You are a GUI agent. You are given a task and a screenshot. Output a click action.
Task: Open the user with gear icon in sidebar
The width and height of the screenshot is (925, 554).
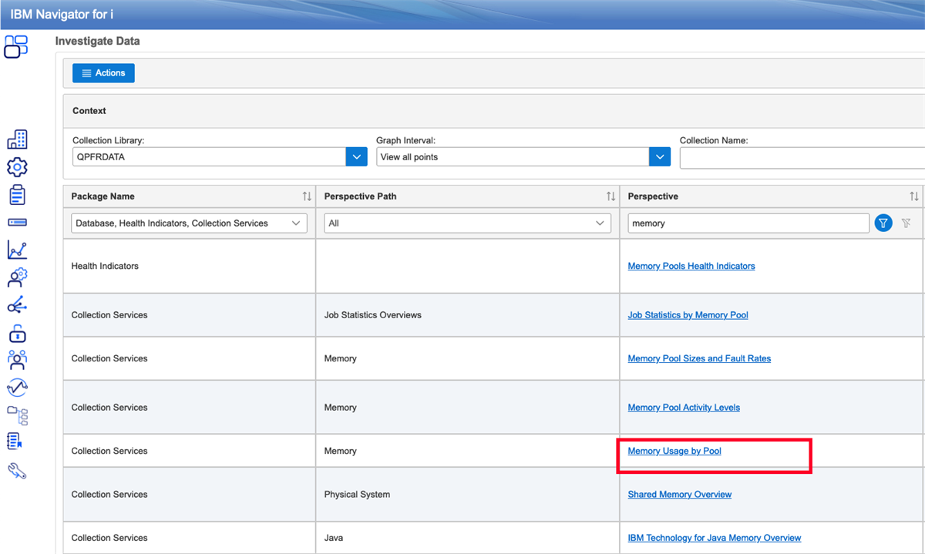click(17, 277)
